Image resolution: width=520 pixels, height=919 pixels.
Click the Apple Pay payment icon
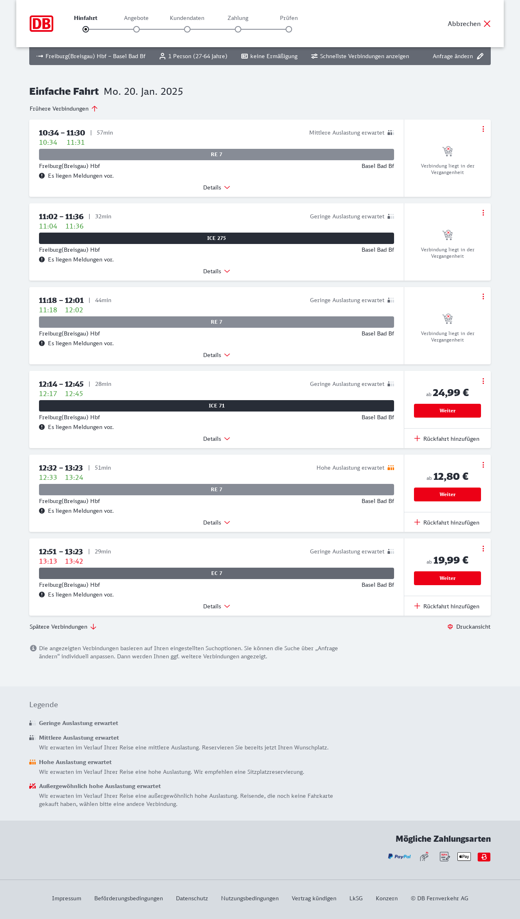(x=464, y=857)
